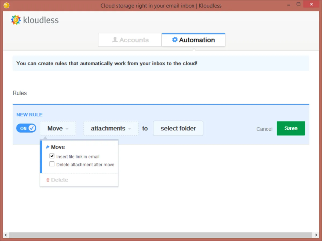
Task: Maximize the Kloudless window
Action: 298,4
